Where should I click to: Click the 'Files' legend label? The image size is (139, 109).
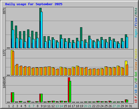click(136, 22)
